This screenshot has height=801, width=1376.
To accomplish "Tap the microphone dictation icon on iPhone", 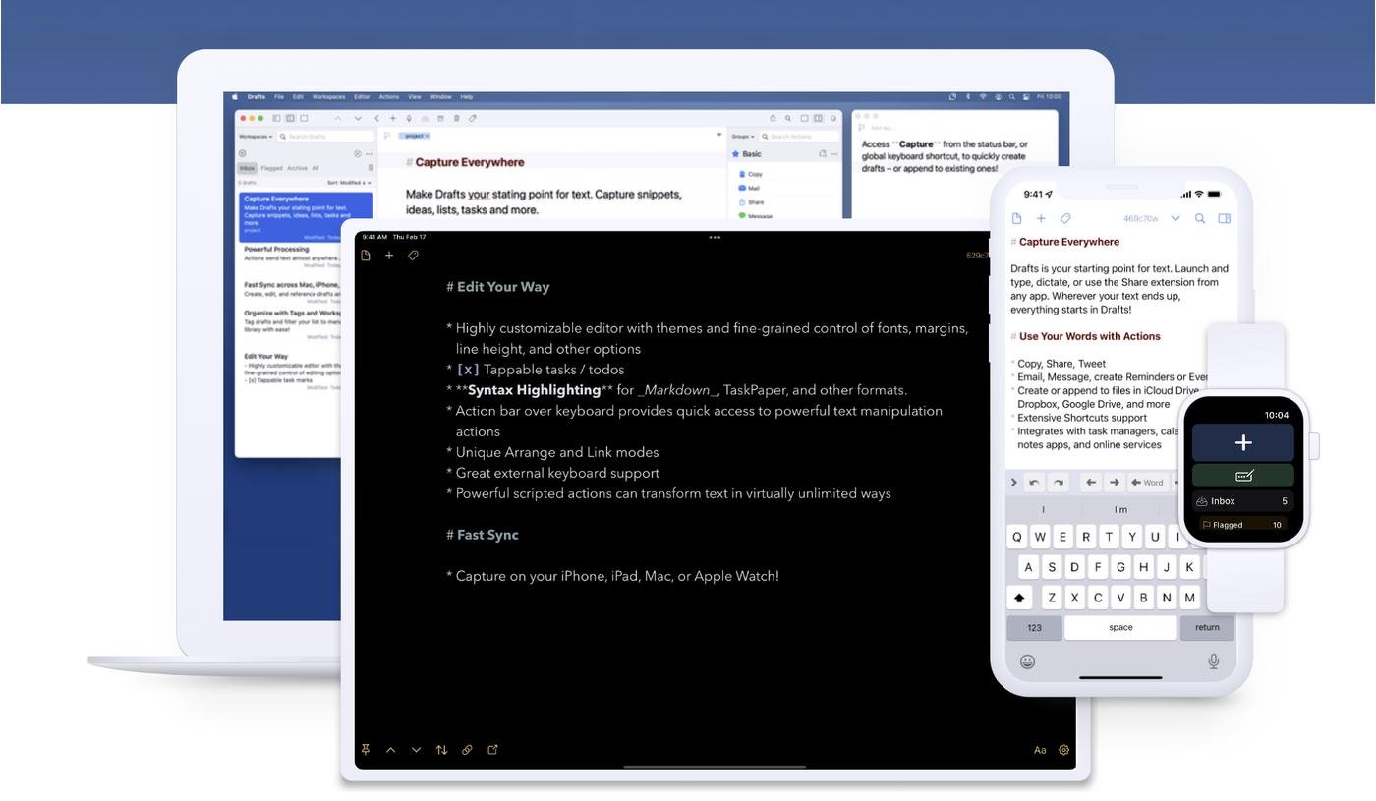I will [1213, 661].
